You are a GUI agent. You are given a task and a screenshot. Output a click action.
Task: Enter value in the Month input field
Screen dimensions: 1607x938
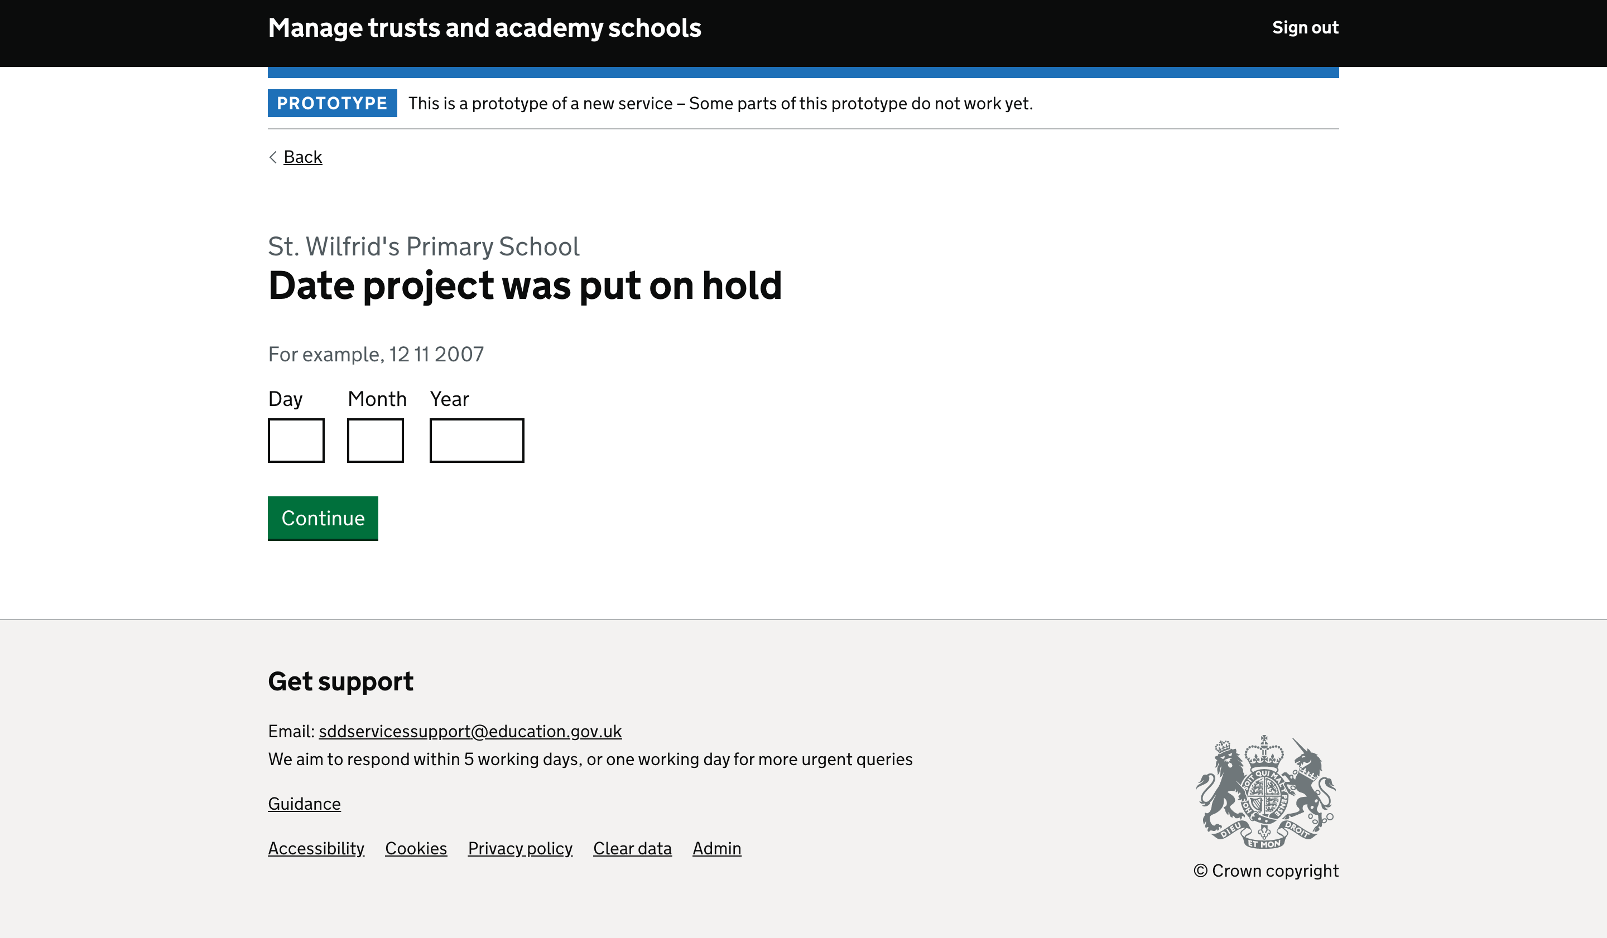(375, 440)
